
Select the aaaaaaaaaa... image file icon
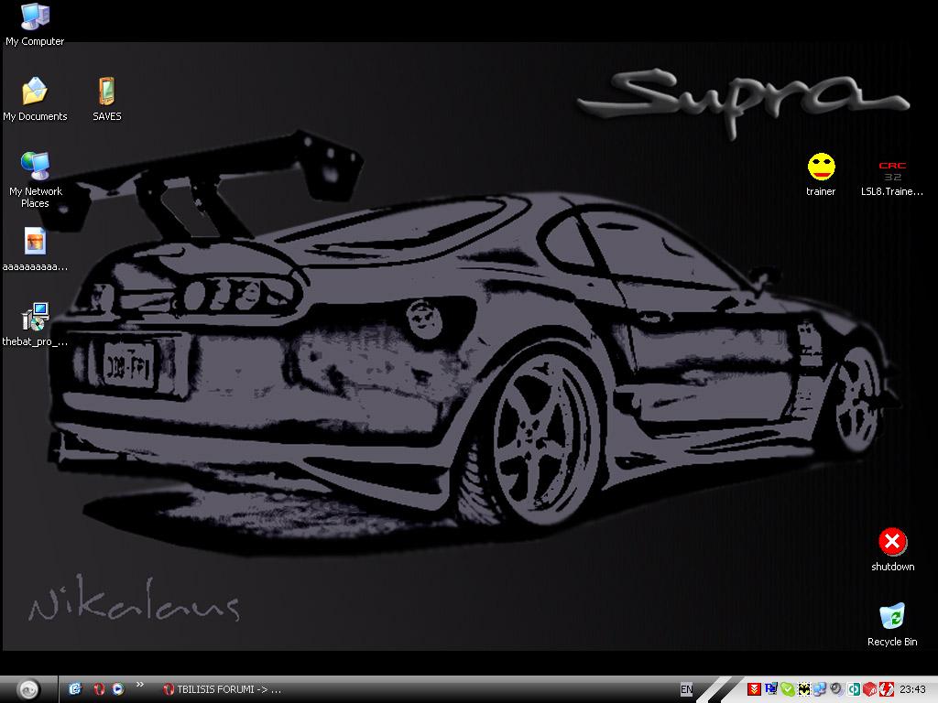35,250
